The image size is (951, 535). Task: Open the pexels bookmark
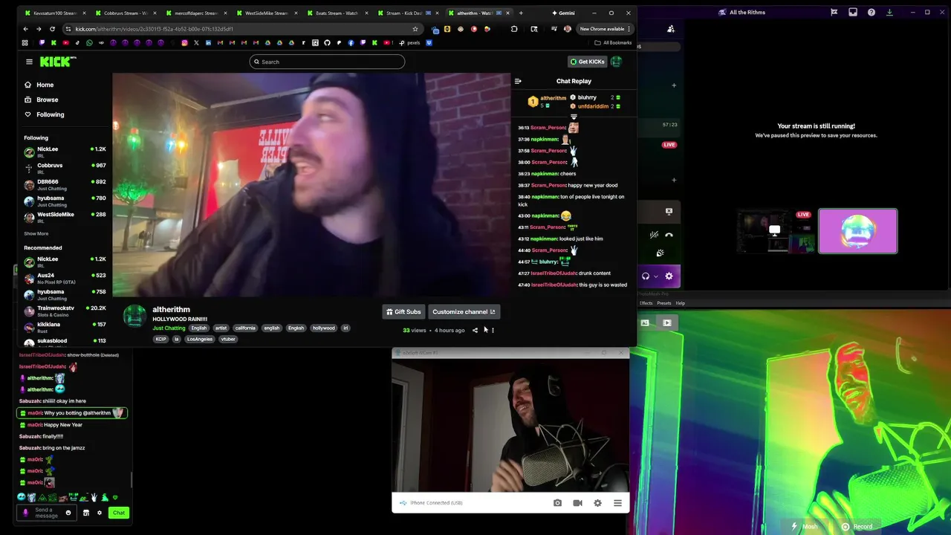pyautogui.click(x=409, y=42)
